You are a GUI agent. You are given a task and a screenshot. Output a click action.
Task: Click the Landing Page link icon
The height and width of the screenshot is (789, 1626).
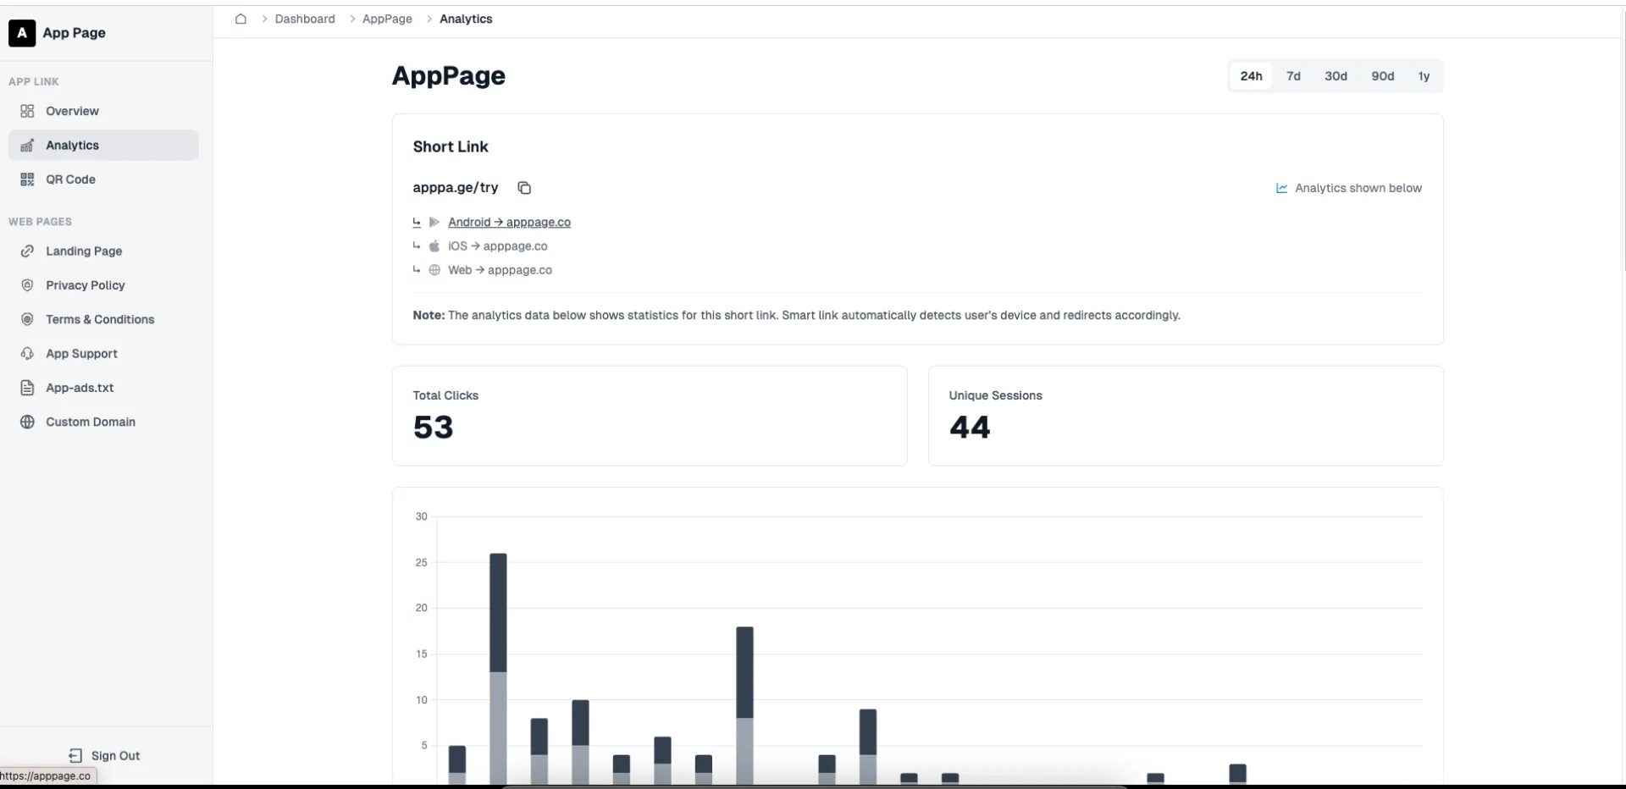(x=27, y=251)
